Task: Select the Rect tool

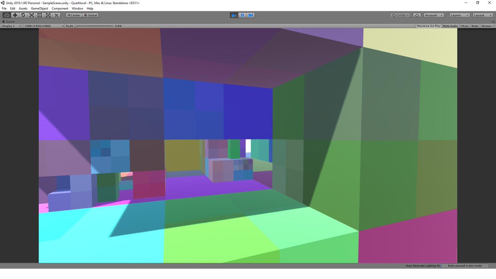Action: click(x=40, y=15)
